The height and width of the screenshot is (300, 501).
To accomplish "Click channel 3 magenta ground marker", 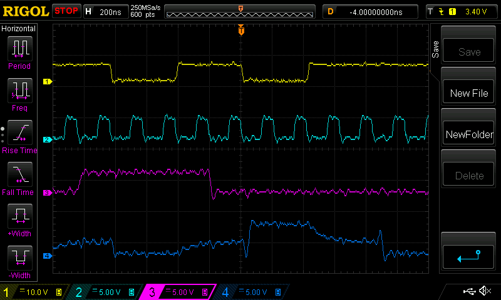I will 48,193.
